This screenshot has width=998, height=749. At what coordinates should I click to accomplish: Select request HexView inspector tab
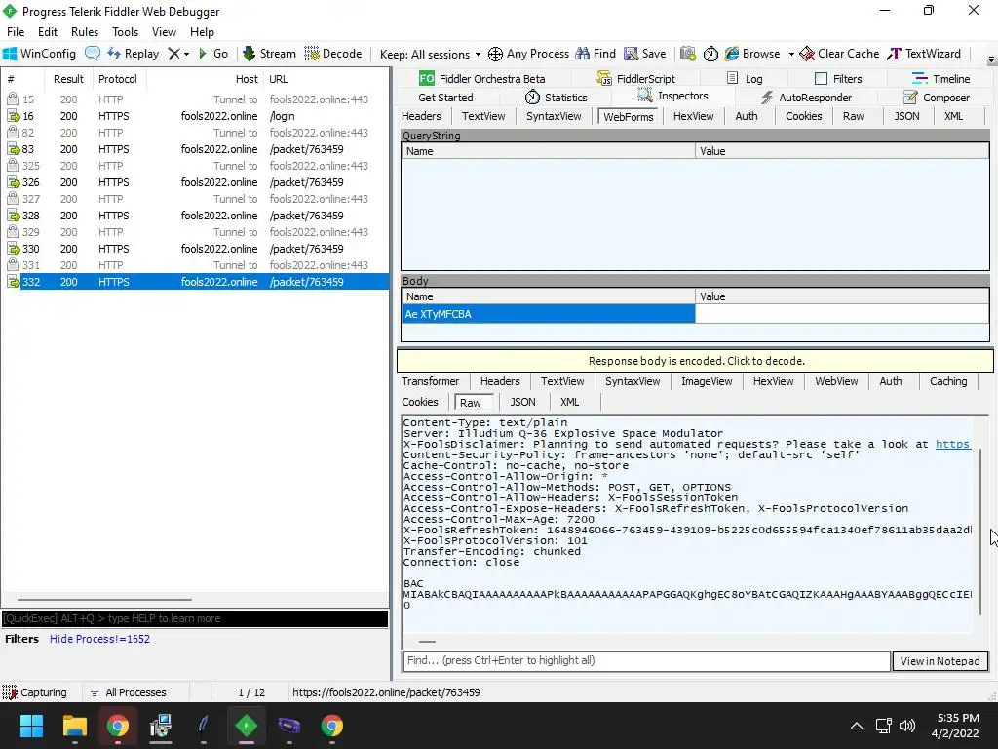click(693, 116)
